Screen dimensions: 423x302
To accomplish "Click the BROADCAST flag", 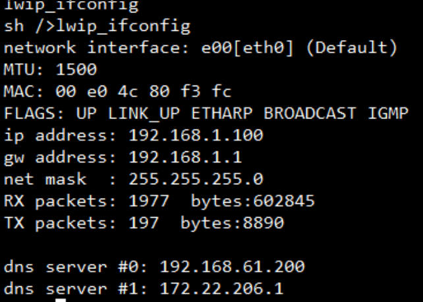I will pyautogui.click(x=302, y=113).
